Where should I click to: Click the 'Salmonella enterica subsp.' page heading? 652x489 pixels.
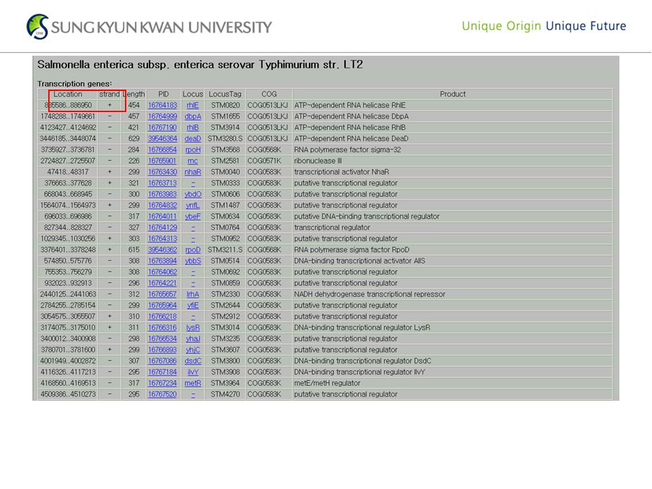pos(200,65)
